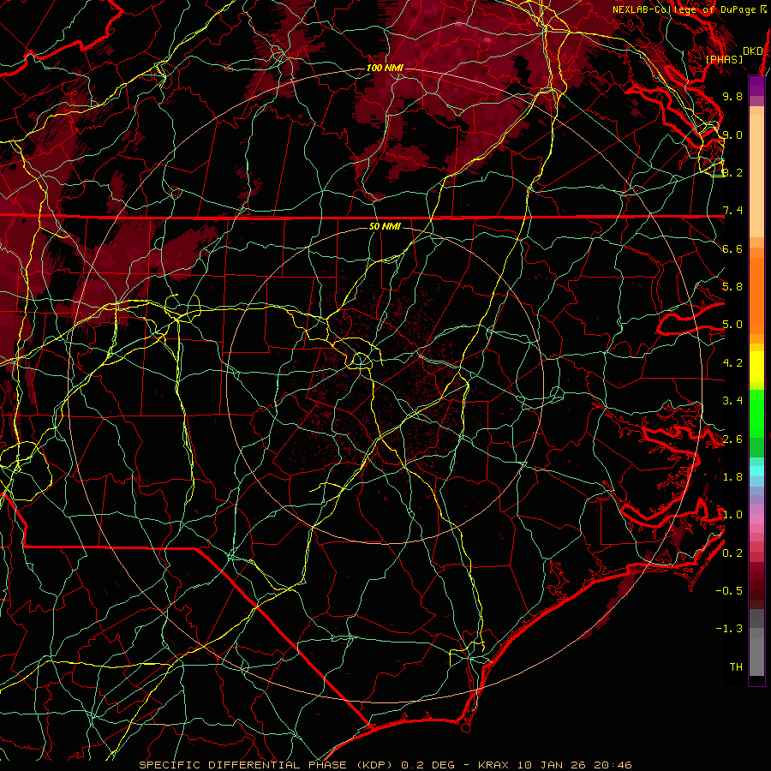Click the TH label on legend

[736, 666]
